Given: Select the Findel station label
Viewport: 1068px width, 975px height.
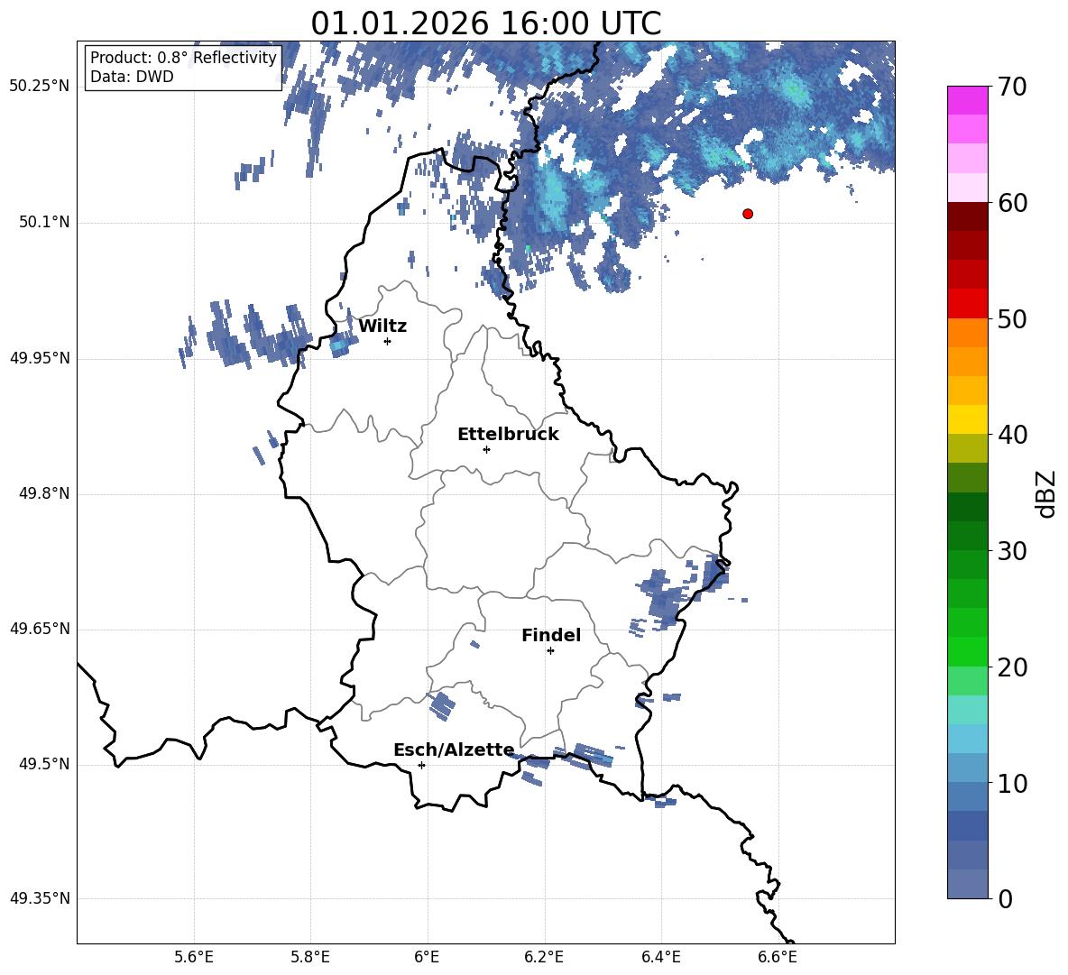Looking at the screenshot, I should click(551, 635).
